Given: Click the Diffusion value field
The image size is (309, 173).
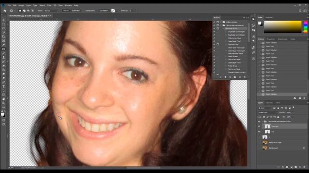Looking at the screenshot, I should pos(132,11).
